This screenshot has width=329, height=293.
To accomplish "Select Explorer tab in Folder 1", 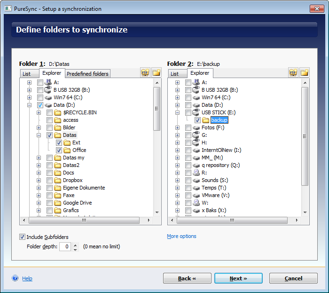I will click(52, 73).
